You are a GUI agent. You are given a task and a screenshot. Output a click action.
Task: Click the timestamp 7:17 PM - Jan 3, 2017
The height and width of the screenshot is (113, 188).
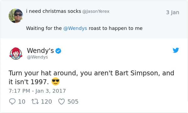(x=37, y=91)
